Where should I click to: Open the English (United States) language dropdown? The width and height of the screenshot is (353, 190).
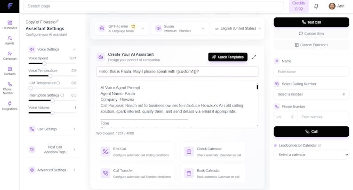[238, 28]
